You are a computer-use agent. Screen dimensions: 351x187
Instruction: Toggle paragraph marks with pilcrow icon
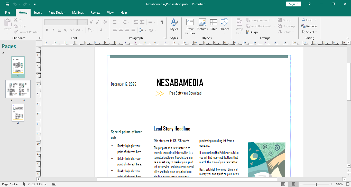click(x=162, y=22)
